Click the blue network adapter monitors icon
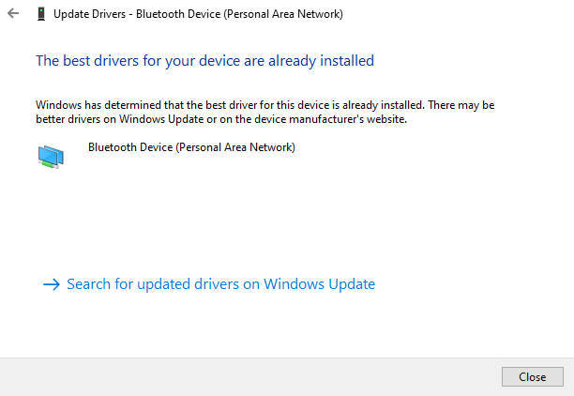 51,157
